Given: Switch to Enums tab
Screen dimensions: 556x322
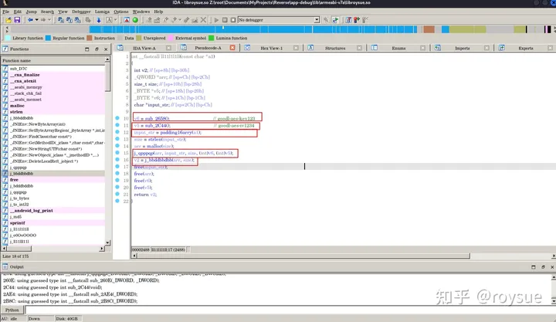Looking at the screenshot, I should [x=398, y=48].
